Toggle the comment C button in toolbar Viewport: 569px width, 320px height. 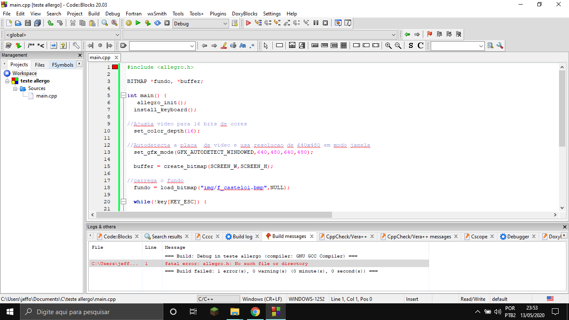[420, 46]
